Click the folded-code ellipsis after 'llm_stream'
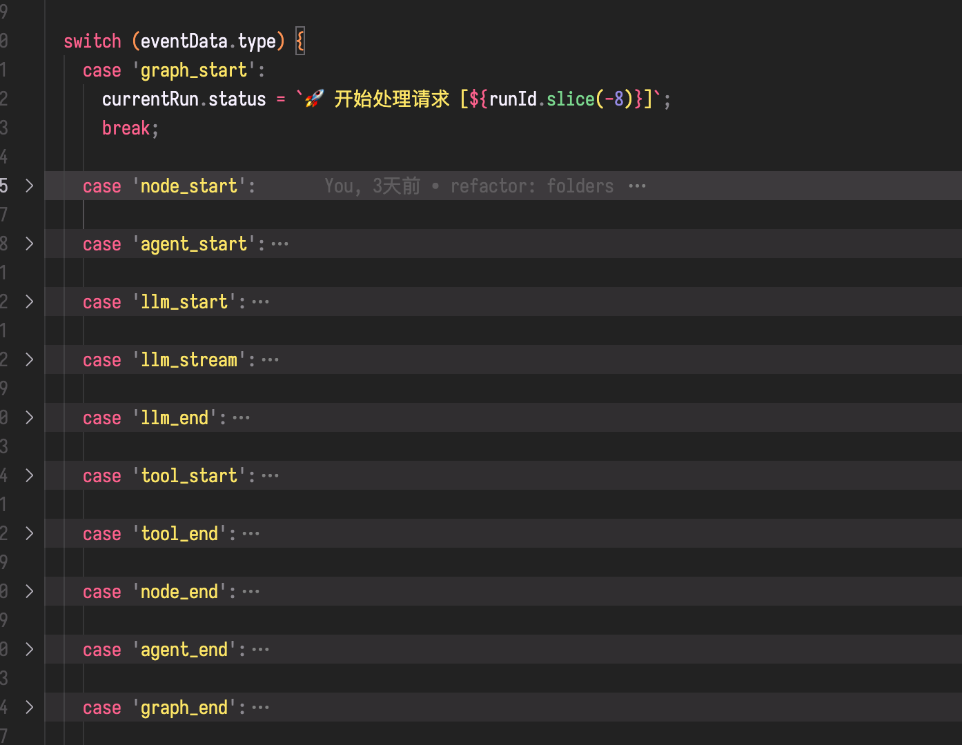The image size is (962, 745). tap(271, 360)
